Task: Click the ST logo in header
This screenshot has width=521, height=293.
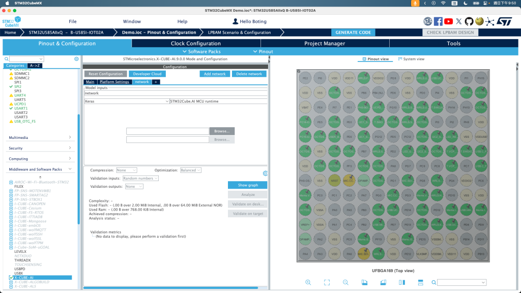Action: pyautogui.click(x=504, y=21)
